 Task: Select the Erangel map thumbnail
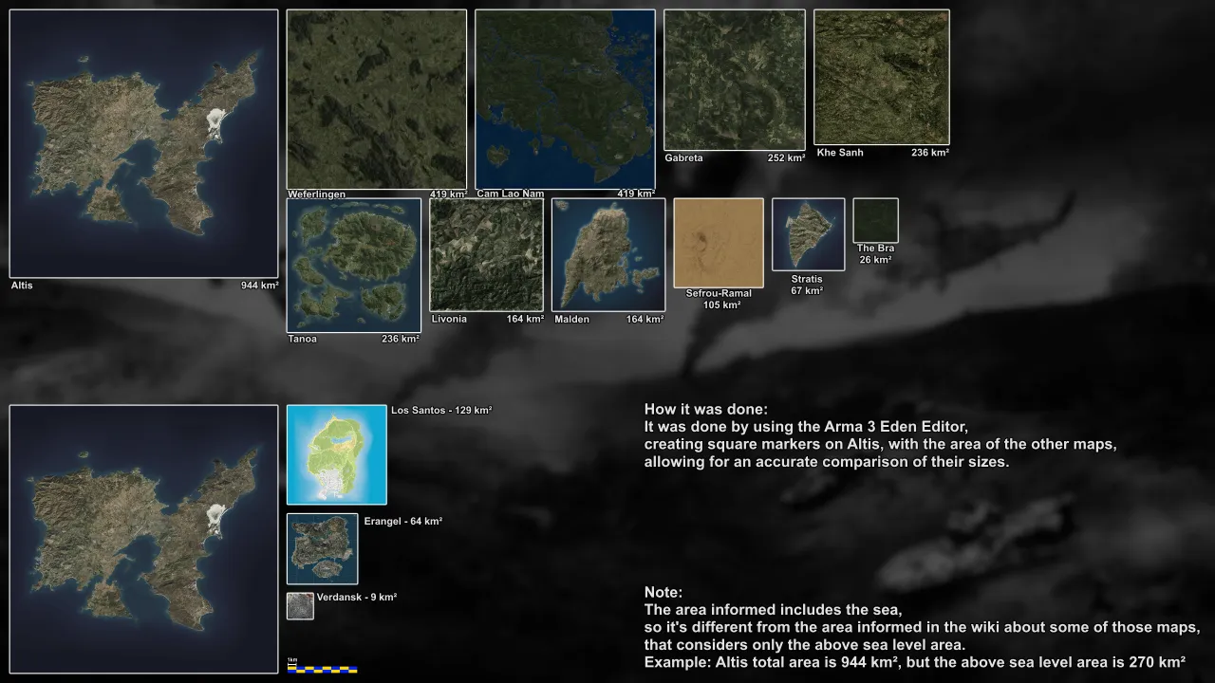tap(322, 548)
